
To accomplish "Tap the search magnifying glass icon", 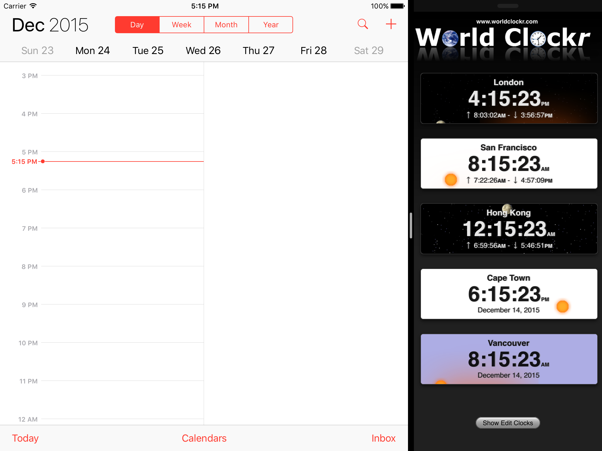I will (x=363, y=24).
